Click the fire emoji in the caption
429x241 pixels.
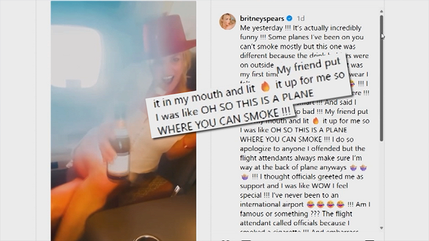tap(316, 121)
